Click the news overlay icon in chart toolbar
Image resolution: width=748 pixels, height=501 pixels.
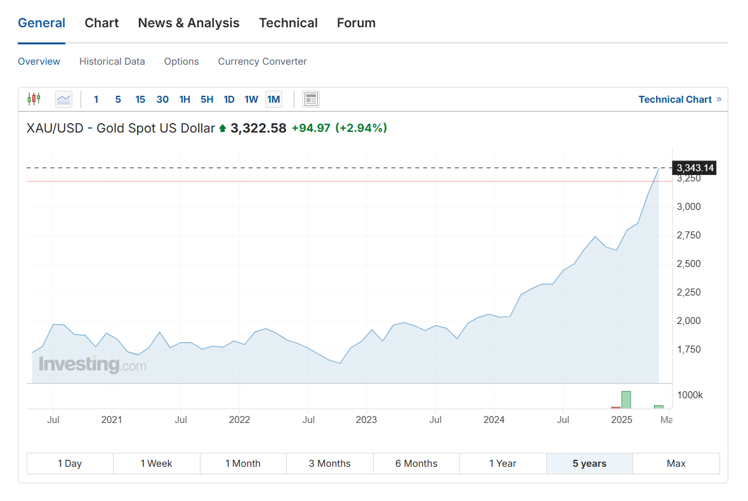[311, 99]
